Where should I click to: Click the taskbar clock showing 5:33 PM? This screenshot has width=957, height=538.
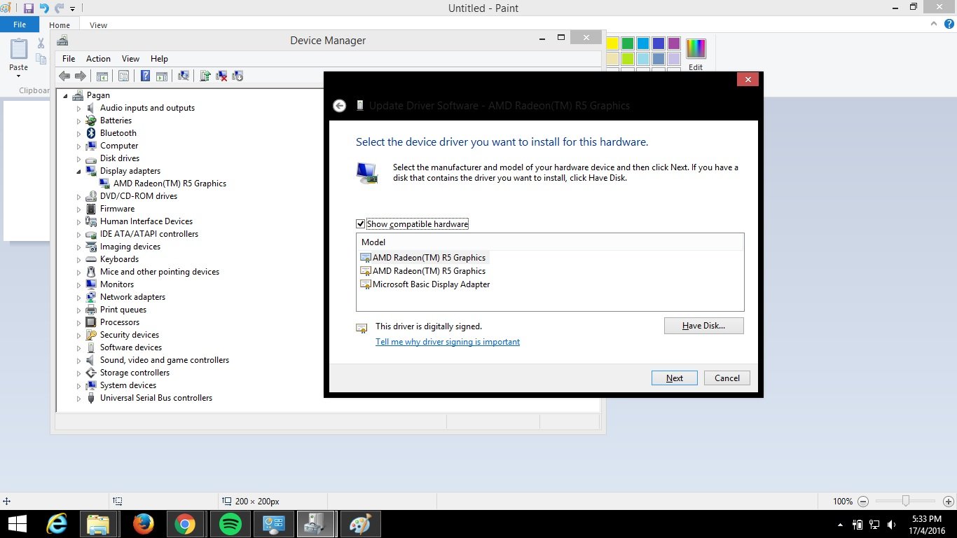[x=926, y=524]
